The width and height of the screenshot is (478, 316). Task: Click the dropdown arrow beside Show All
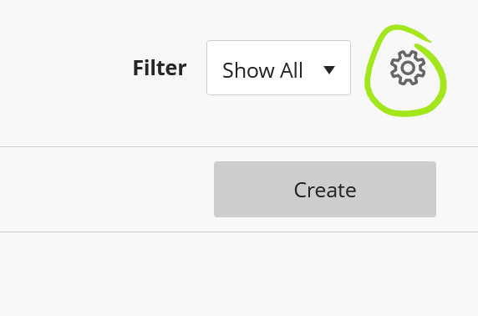point(329,70)
